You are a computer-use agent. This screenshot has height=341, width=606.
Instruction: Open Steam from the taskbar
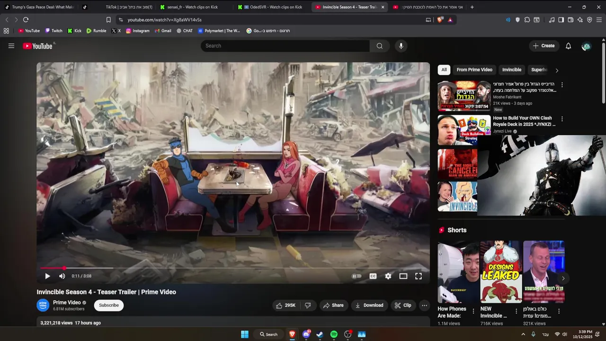(320, 334)
